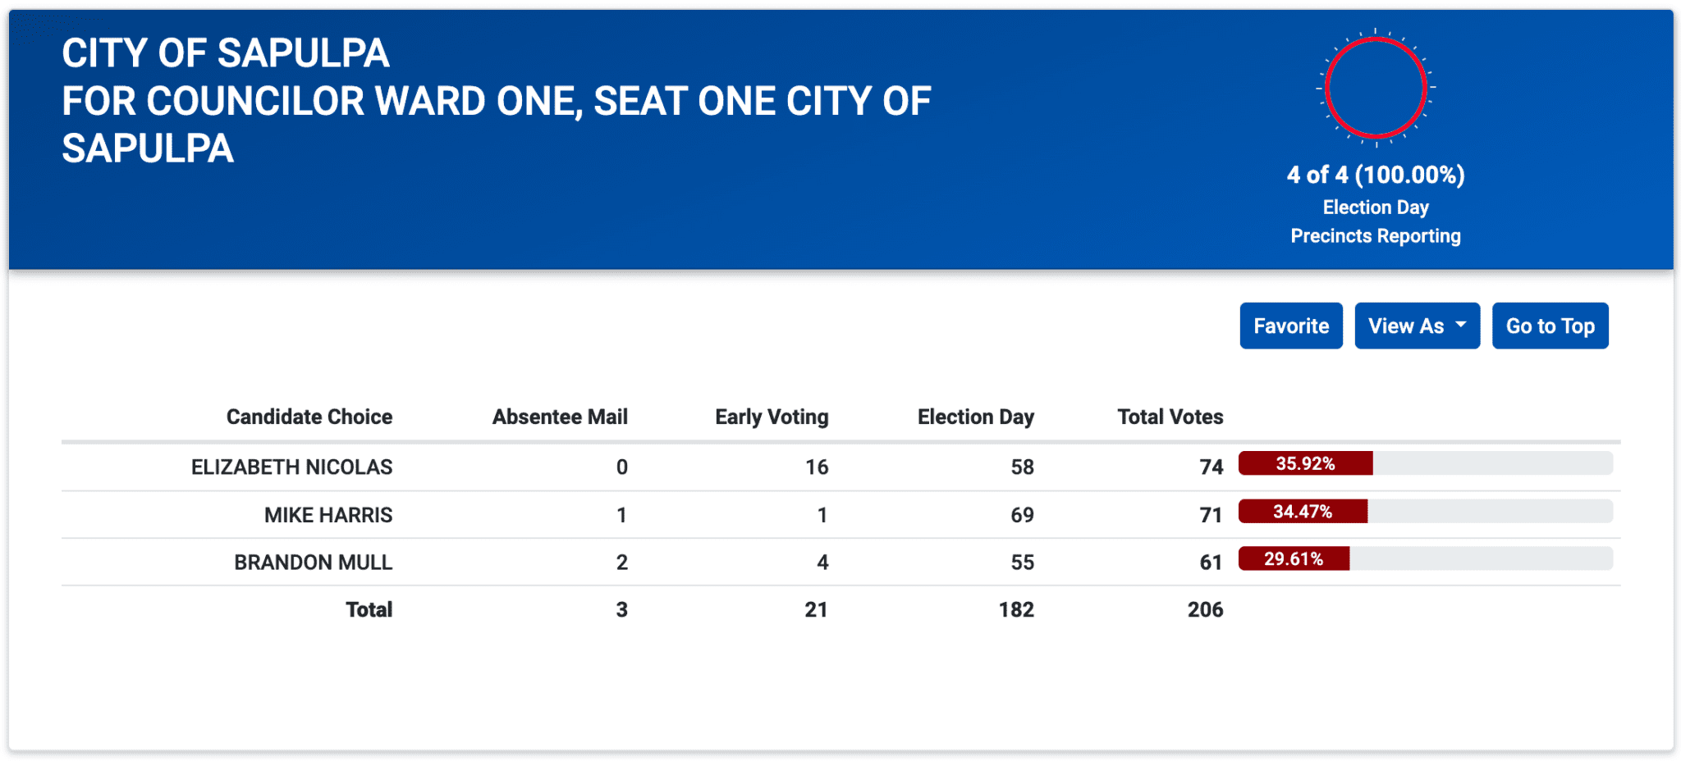Image resolution: width=1681 pixels, height=761 pixels.
Task: Click the 206 total votes cell
Action: (1204, 609)
